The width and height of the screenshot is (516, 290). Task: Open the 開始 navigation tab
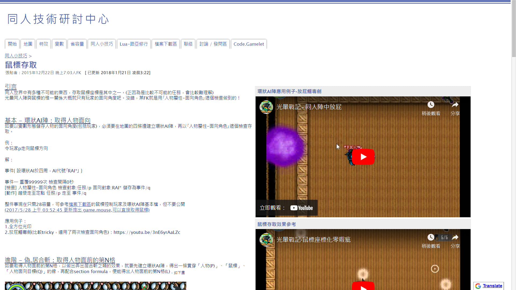pos(12,44)
